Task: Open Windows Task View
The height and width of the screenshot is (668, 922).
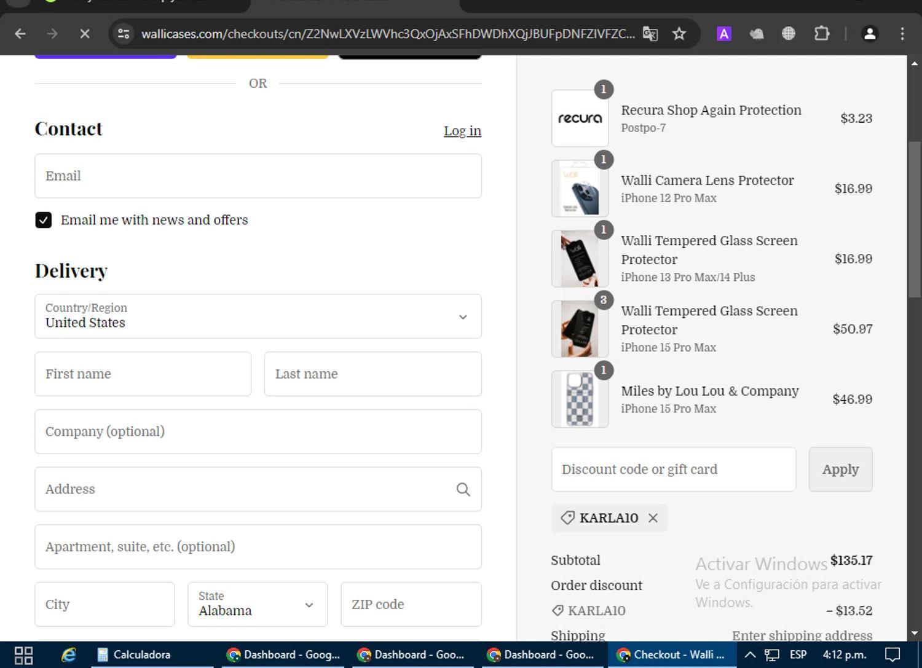Action: tap(23, 655)
